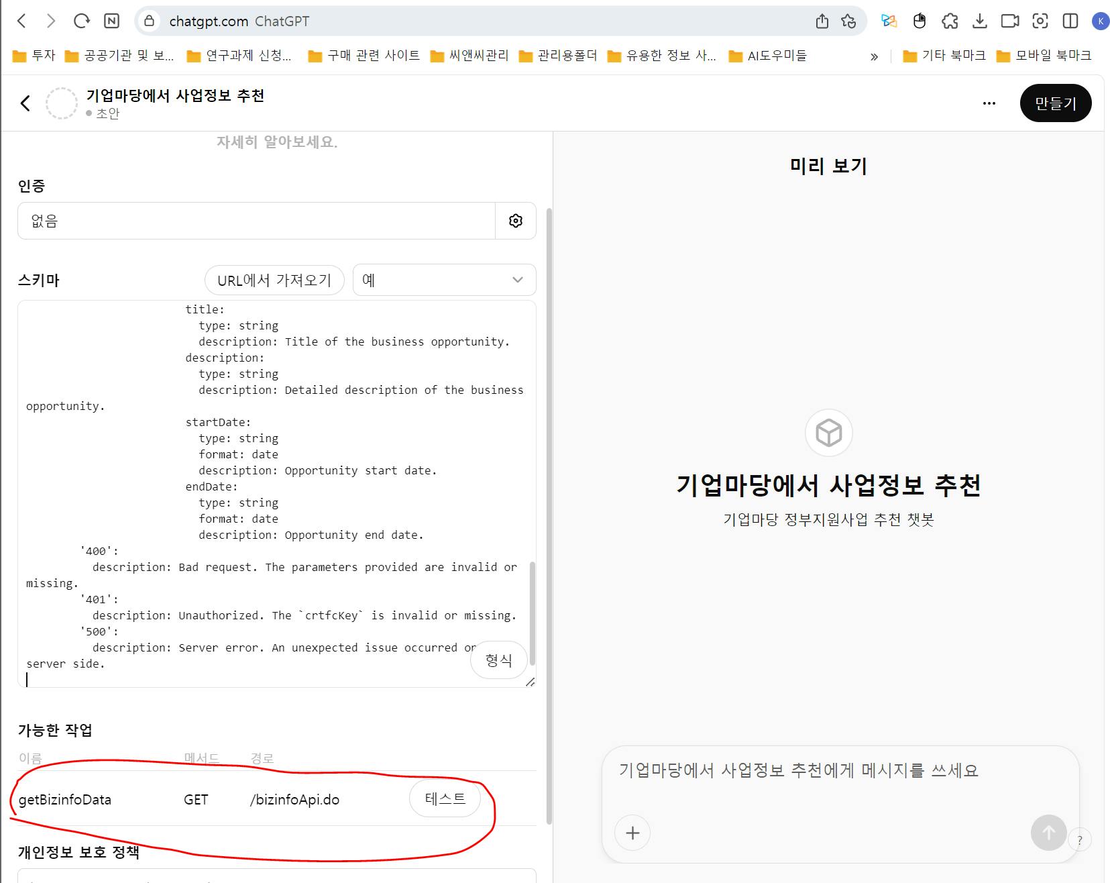Click the share icon in the address bar
This screenshot has height=883, width=1110.
click(x=822, y=21)
